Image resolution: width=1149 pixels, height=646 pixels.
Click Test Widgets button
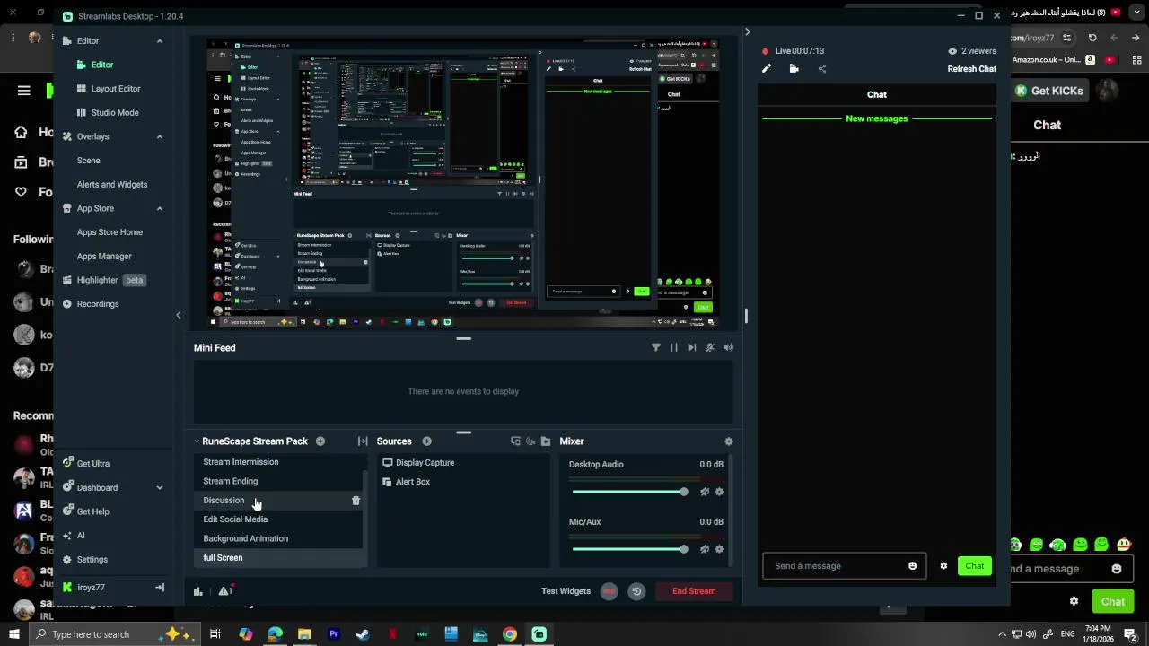pos(566,591)
